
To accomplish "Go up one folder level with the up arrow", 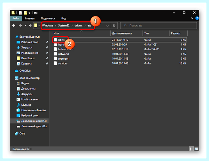I will click(x=30, y=25).
